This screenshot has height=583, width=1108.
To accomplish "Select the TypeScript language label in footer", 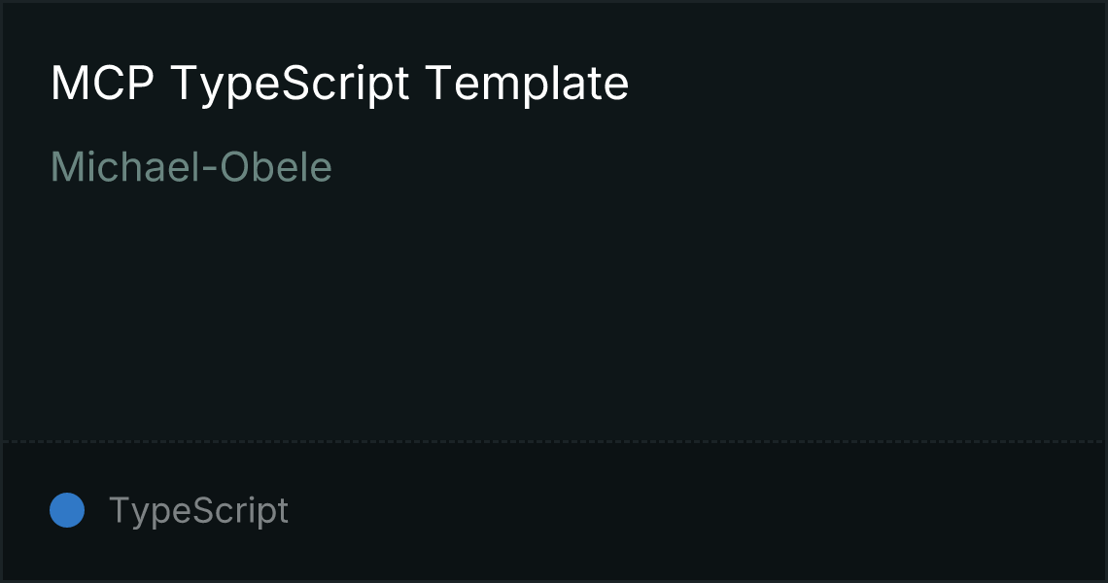I will tap(198, 511).
